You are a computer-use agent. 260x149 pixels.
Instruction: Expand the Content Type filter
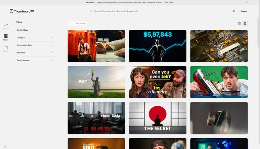pyautogui.click(x=35, y=30)
